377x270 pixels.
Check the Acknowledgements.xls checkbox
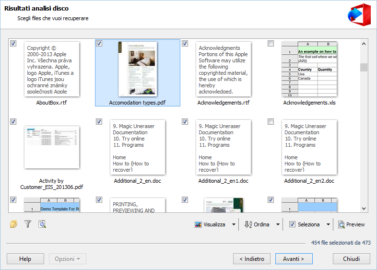(271, 44)
